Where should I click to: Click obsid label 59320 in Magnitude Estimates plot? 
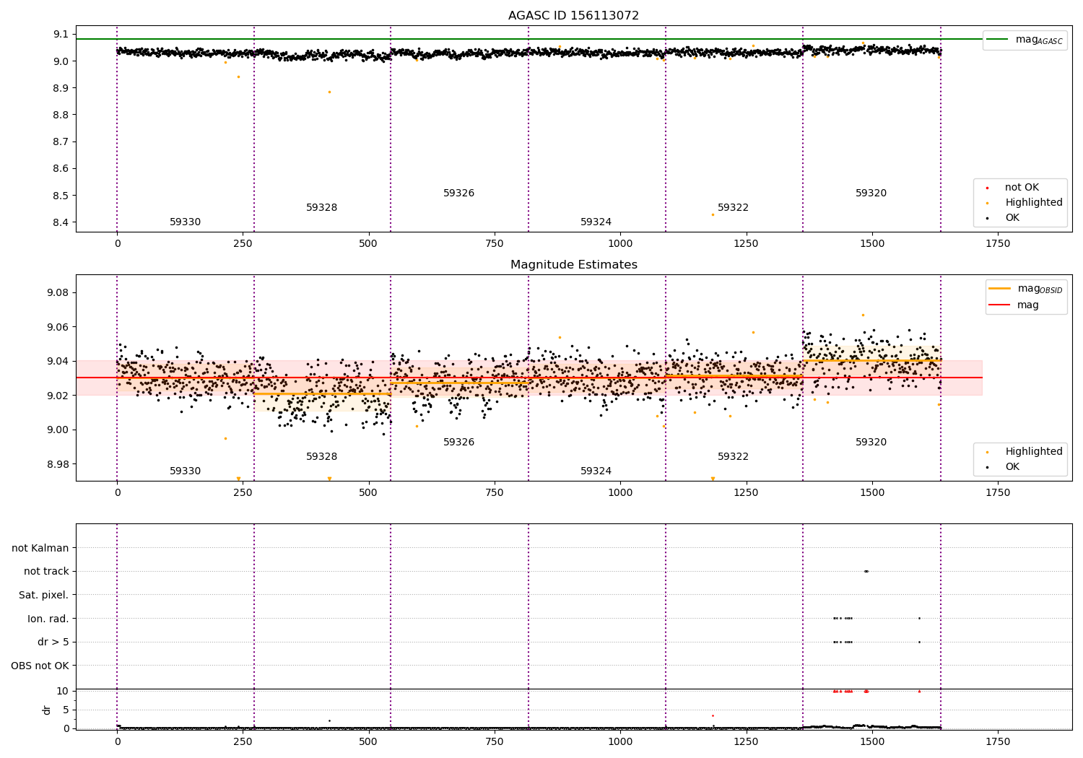871,443
